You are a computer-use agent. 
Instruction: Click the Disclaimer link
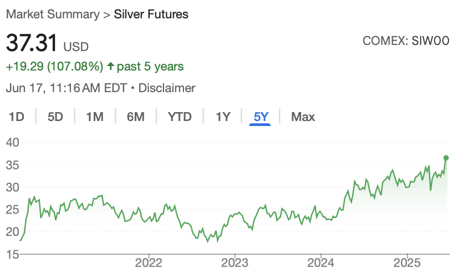coord(167,88)
